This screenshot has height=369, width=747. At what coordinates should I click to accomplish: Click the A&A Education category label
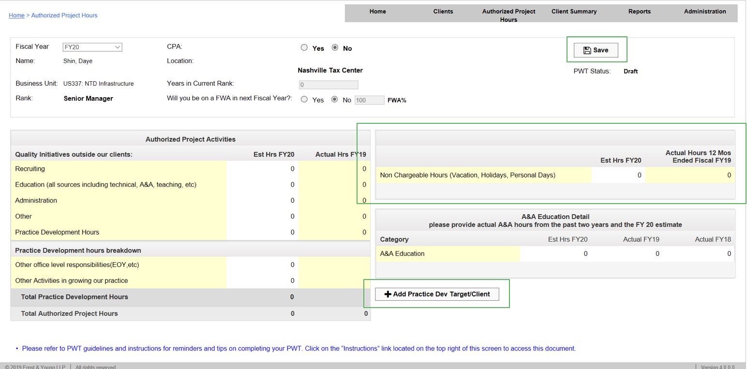pyautogui.click(x=403, y=253)
